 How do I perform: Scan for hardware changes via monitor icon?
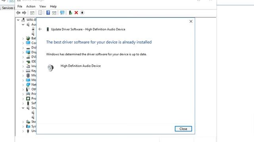coord(62,13)
